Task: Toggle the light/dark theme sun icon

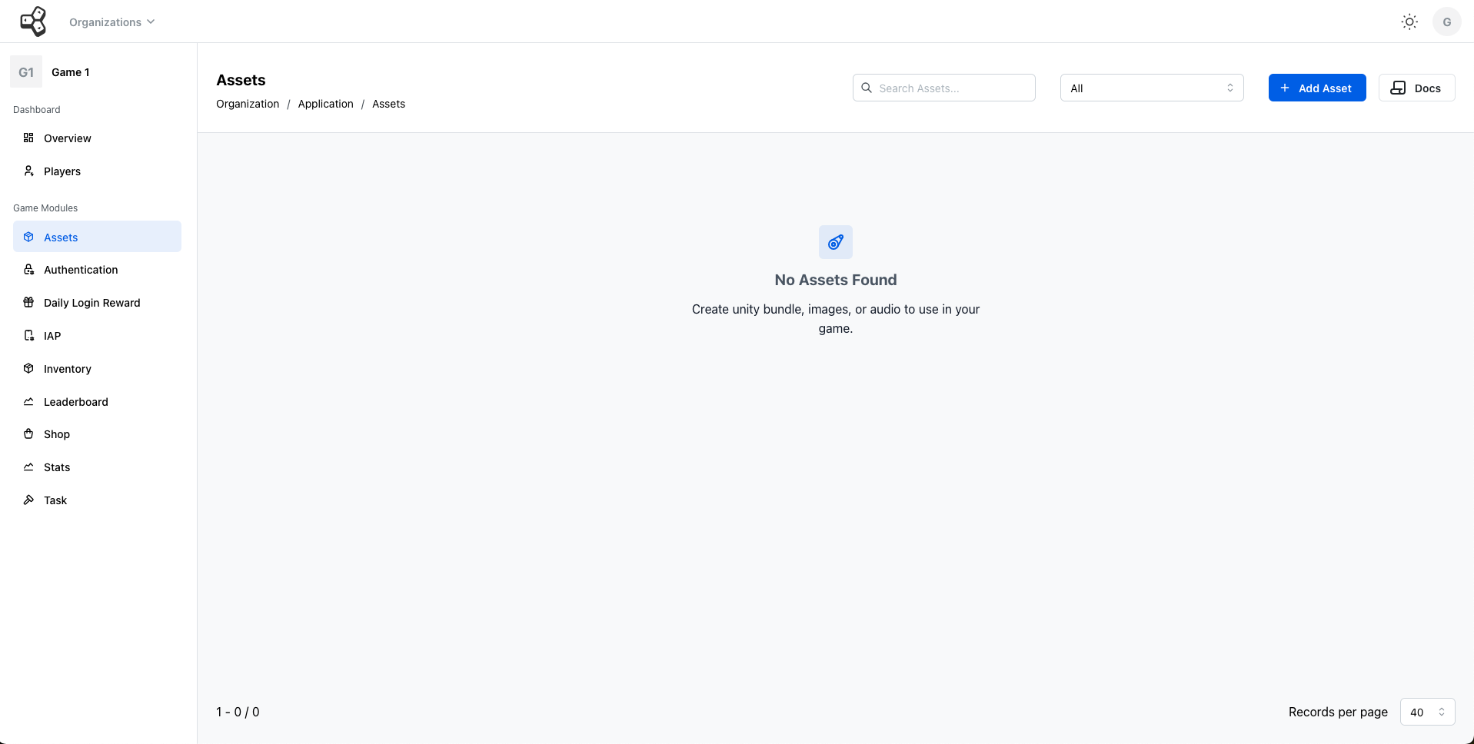Action: click(x=1409, y=22)
